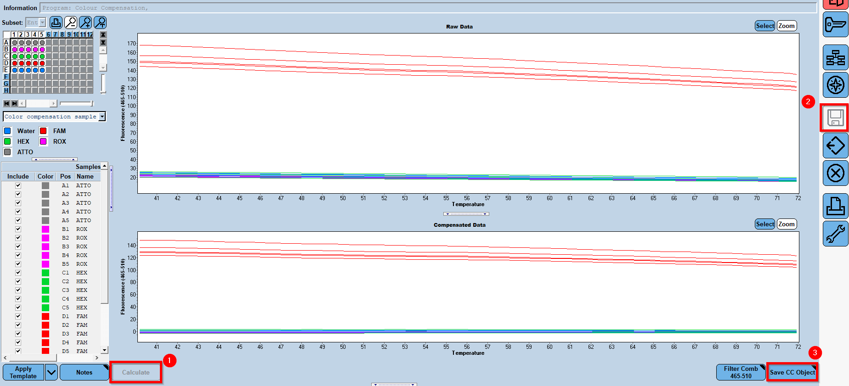This screenshot has width=849, height=386.
Task: Open the wrench tools icon
Action: [835, 234]
